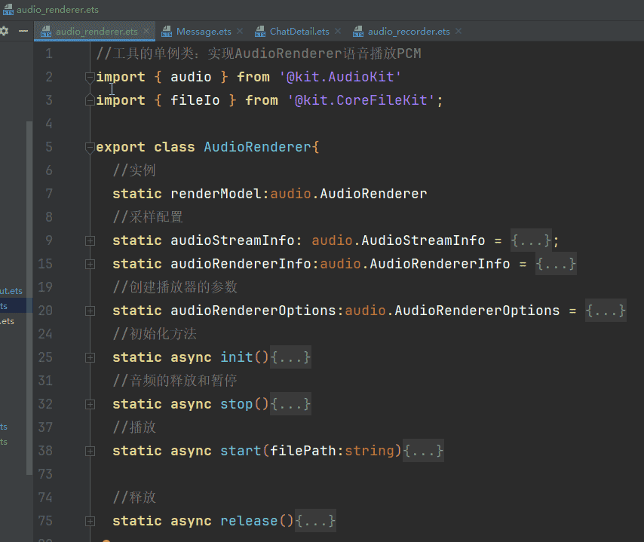The image size is (644, 542).
Task: Collapse the import block fold marker on line 2
Action: pos(90,77)
